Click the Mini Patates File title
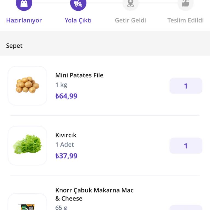210x210 pixels. pos(79,75)
